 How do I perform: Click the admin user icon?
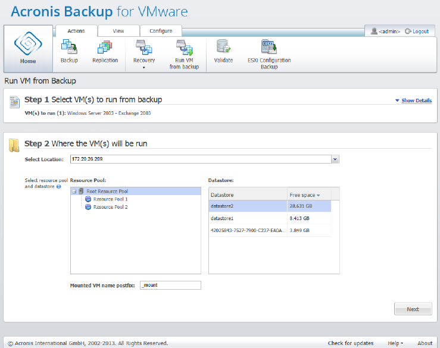[374, 31]
